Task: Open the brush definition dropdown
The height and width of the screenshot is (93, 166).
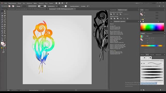Action: (46, 6)
